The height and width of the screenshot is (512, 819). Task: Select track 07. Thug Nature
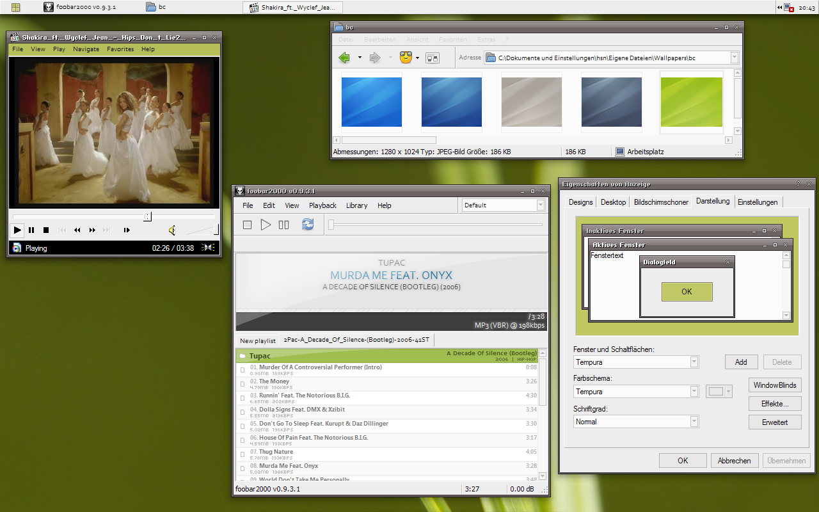click(x=387, y=454)
